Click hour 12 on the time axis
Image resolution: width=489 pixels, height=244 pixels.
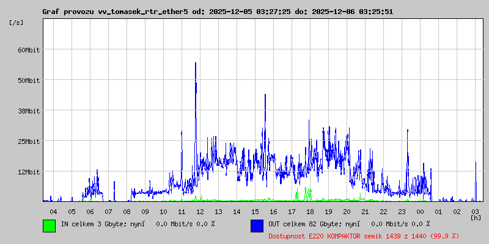point(200,212)
